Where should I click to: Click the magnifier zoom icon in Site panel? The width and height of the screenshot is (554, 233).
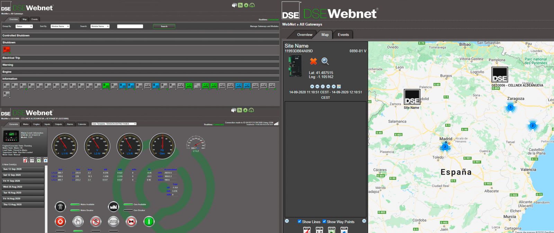[x=325, y=61]
